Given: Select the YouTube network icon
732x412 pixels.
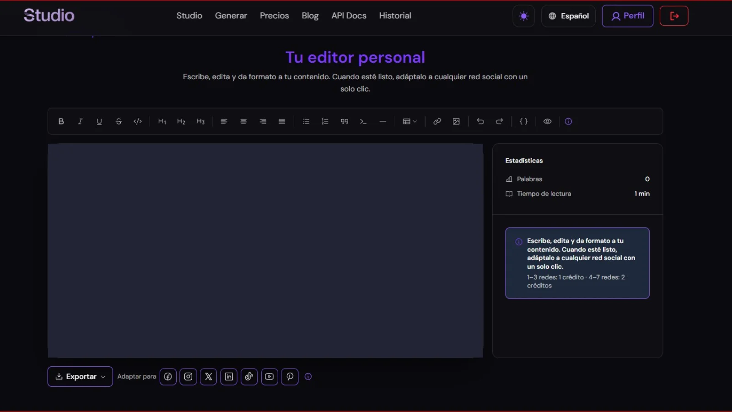Looking at the screenshot, I should [269, 376].
